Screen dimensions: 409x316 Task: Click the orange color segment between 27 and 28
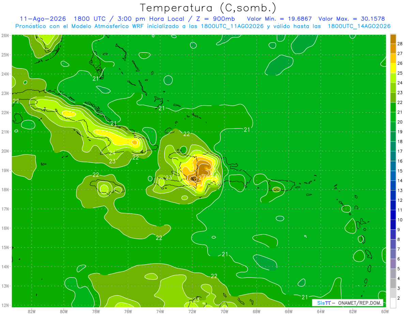pos(393,49)
